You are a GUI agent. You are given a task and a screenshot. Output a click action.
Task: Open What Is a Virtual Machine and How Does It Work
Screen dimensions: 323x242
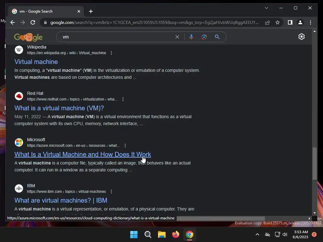coord(83,154)
